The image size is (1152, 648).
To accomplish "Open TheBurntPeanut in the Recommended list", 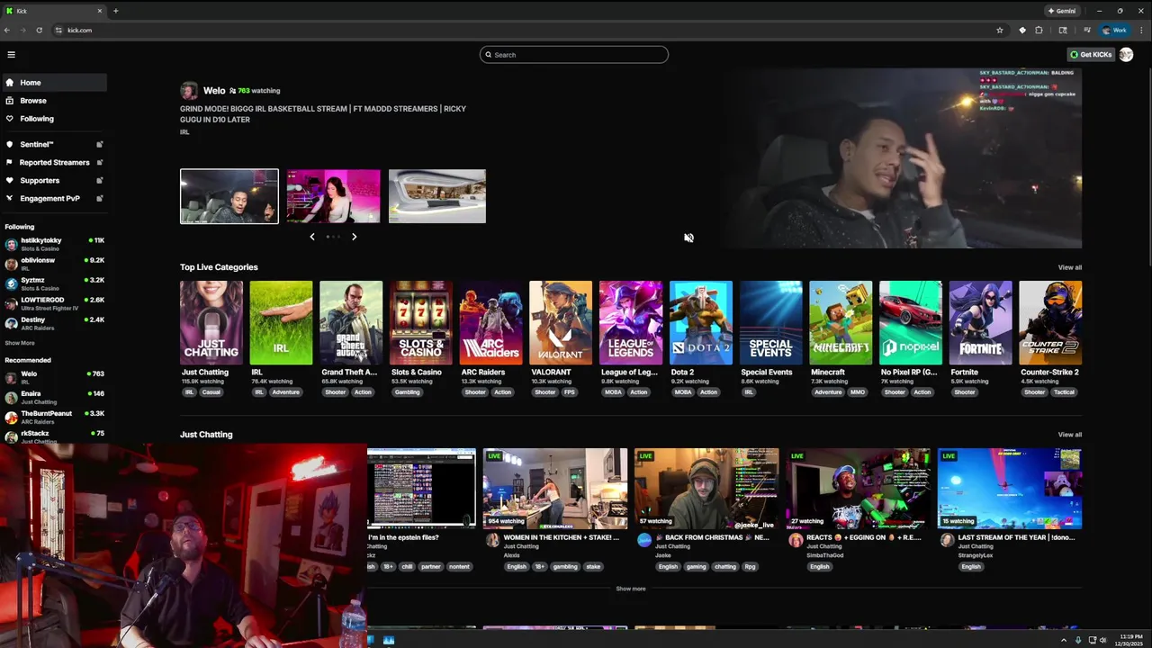I will click(54, 417).
